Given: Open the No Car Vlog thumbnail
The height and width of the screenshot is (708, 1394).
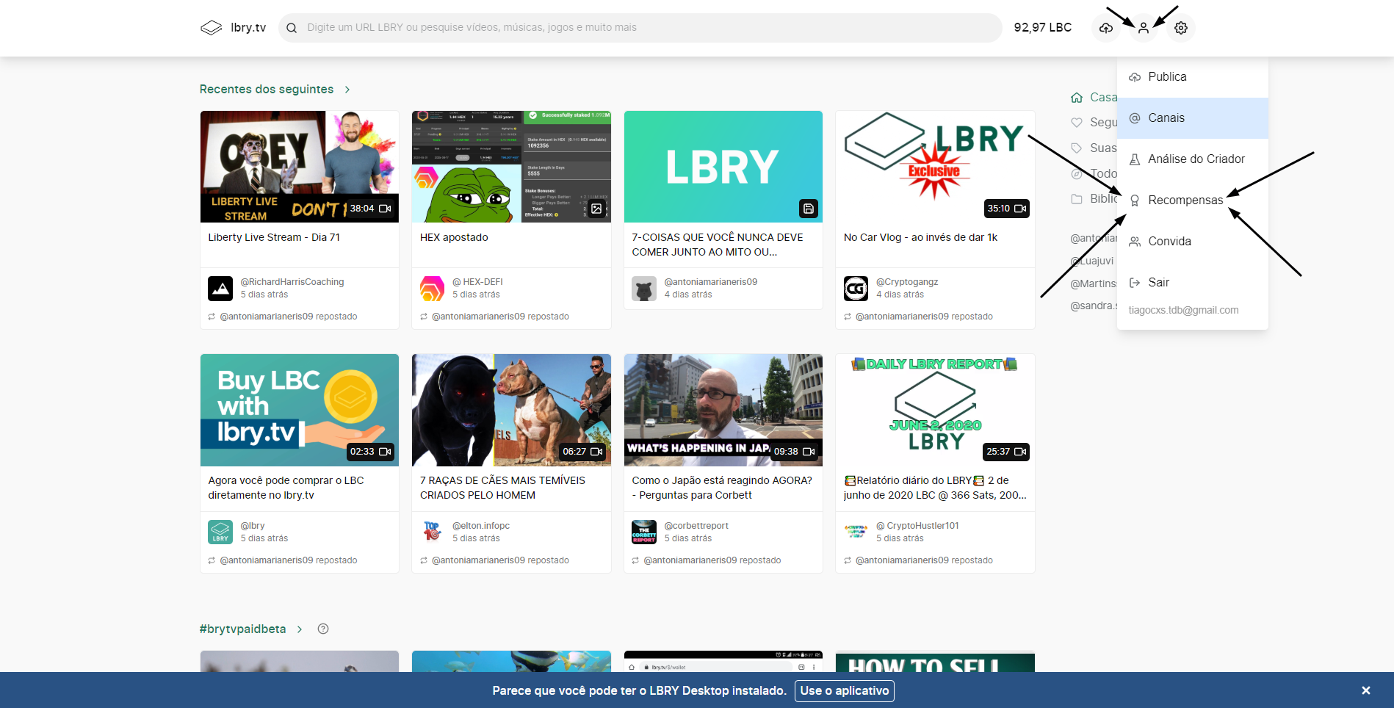Looking at the screenshot, I should pos(935,167).
